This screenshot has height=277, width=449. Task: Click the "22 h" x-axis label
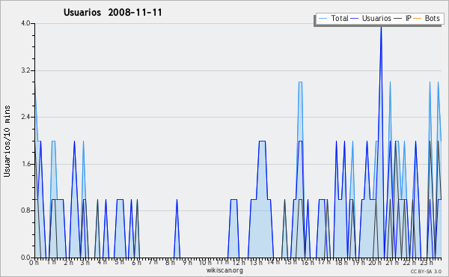tap(409, 262)
